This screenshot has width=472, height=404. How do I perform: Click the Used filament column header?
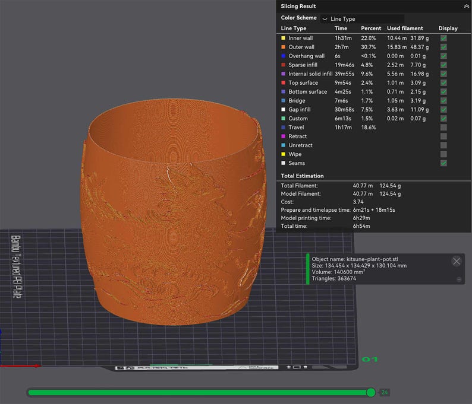[405, 28]
